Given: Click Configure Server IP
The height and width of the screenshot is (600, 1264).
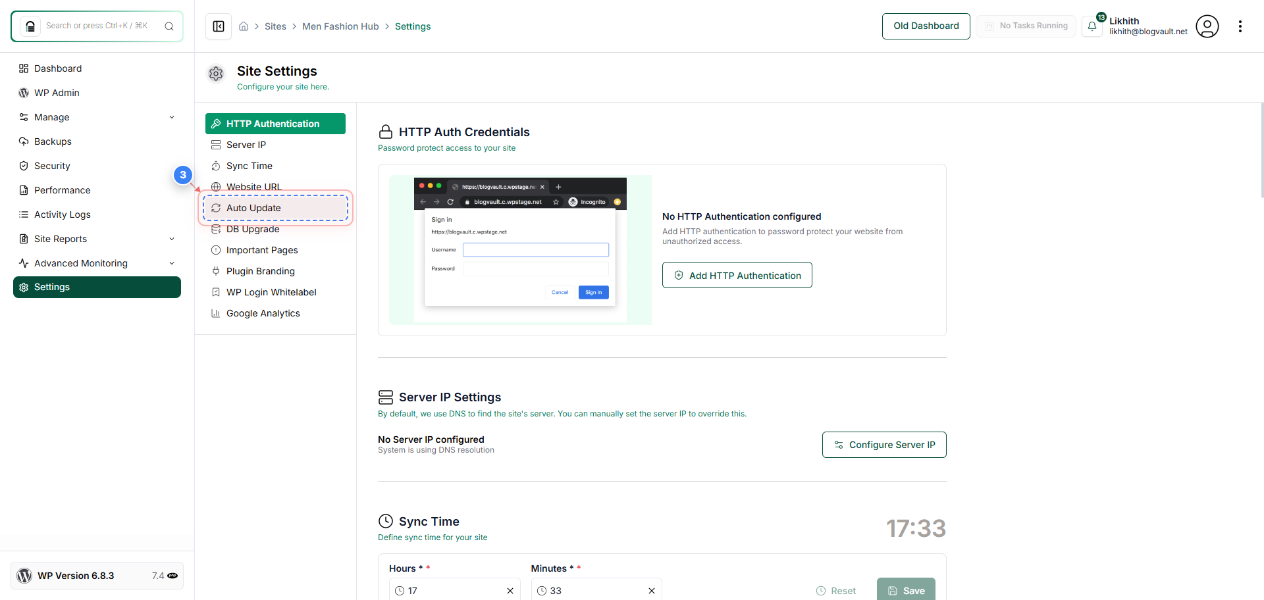Looking at the screenshot, I should pos(884,445).
